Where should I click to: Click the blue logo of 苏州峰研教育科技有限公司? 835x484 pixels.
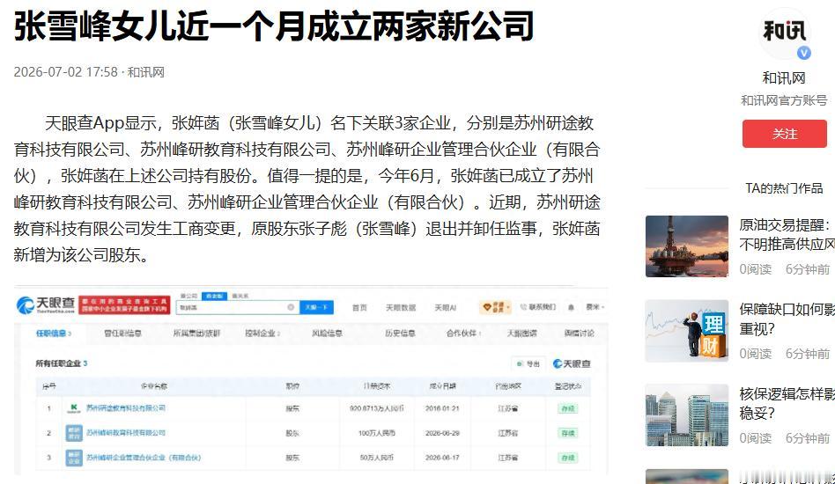[x=73, y=433]
